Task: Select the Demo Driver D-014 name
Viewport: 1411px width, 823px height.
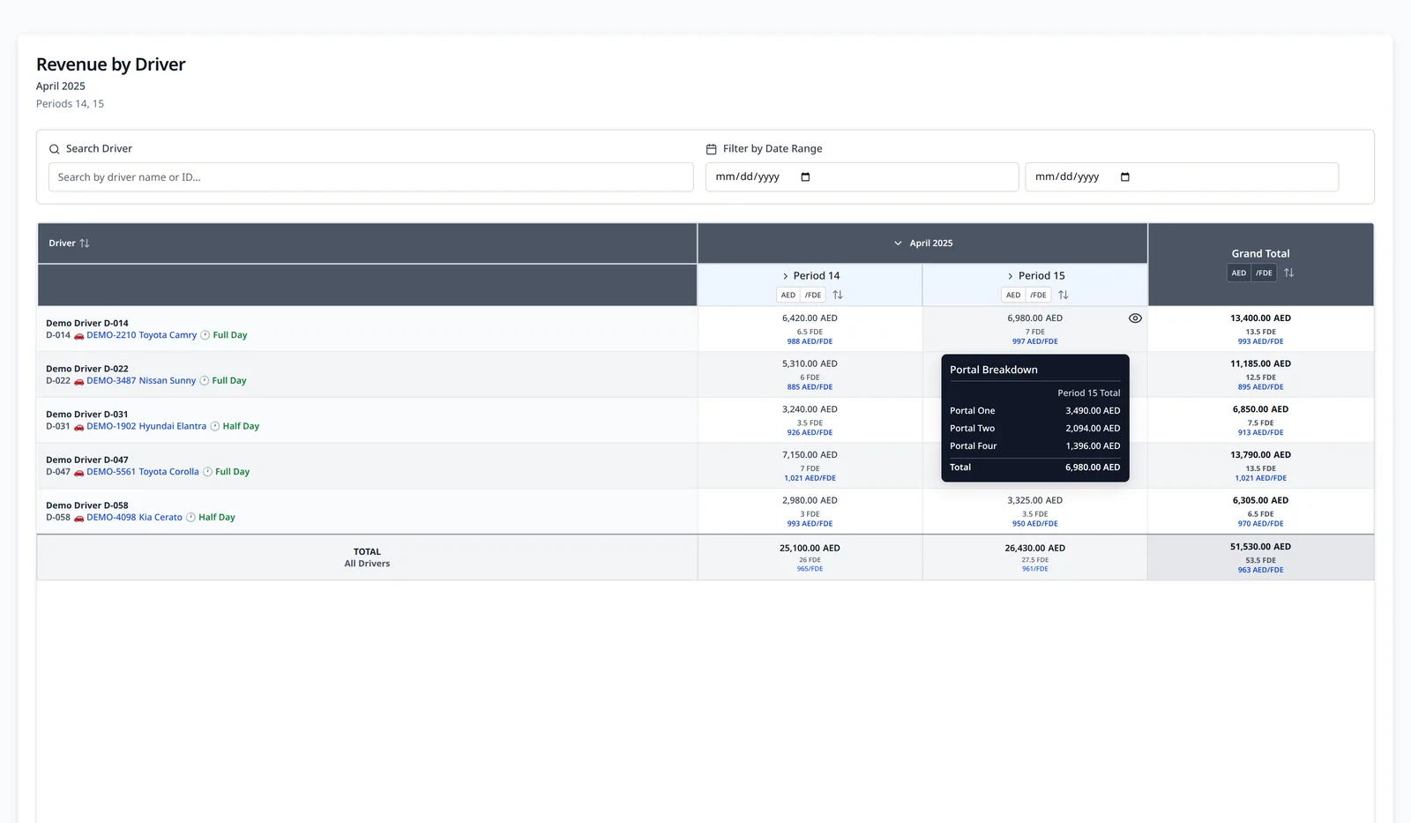Action: pyautogui.click(x=87, y=324)
